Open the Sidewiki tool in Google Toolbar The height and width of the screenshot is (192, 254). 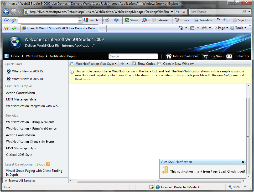[x=154, y=20]
